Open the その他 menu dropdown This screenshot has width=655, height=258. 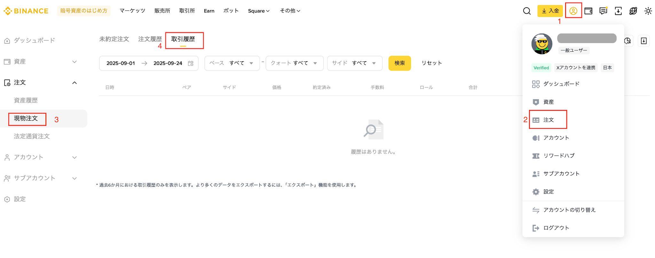tap(290, 11)
